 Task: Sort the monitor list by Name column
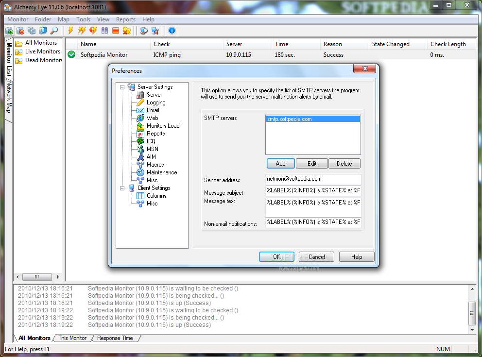(88, 44)
